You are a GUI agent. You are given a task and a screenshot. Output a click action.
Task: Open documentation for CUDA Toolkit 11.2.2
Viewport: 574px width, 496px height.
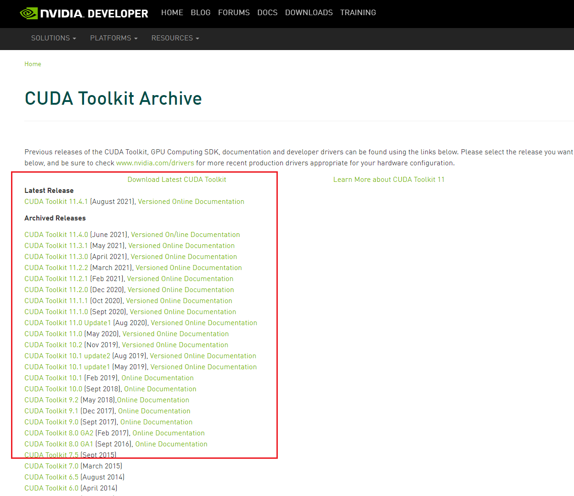pyautogui.click(x=189, y=268)
